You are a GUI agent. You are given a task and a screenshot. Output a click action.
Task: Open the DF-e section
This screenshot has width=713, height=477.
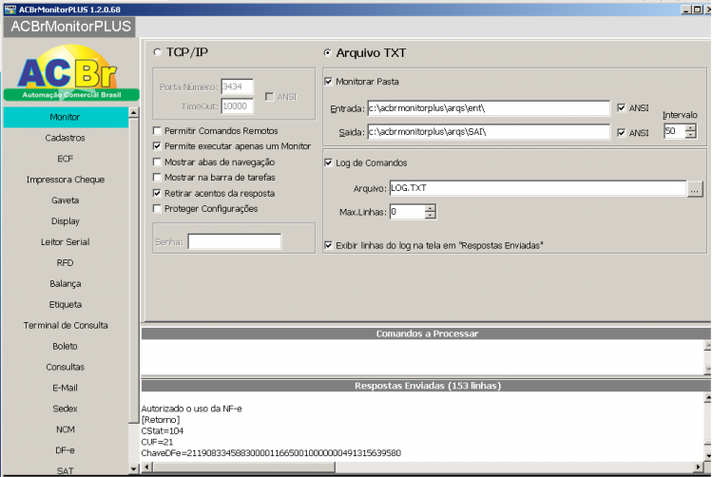pyautogui.click(x=66, y=450)
